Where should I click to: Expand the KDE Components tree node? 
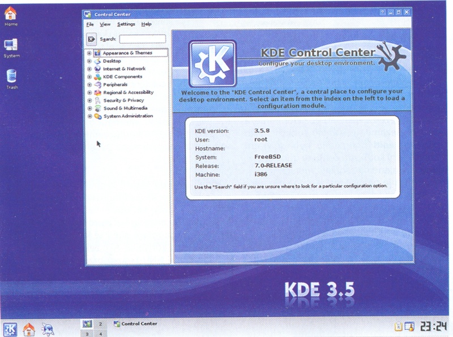point(89,77)
